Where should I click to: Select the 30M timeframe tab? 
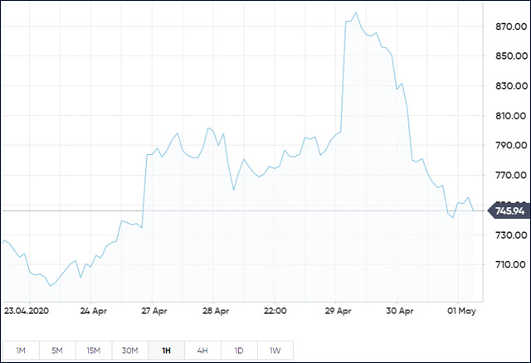click(x=130, y=351)
